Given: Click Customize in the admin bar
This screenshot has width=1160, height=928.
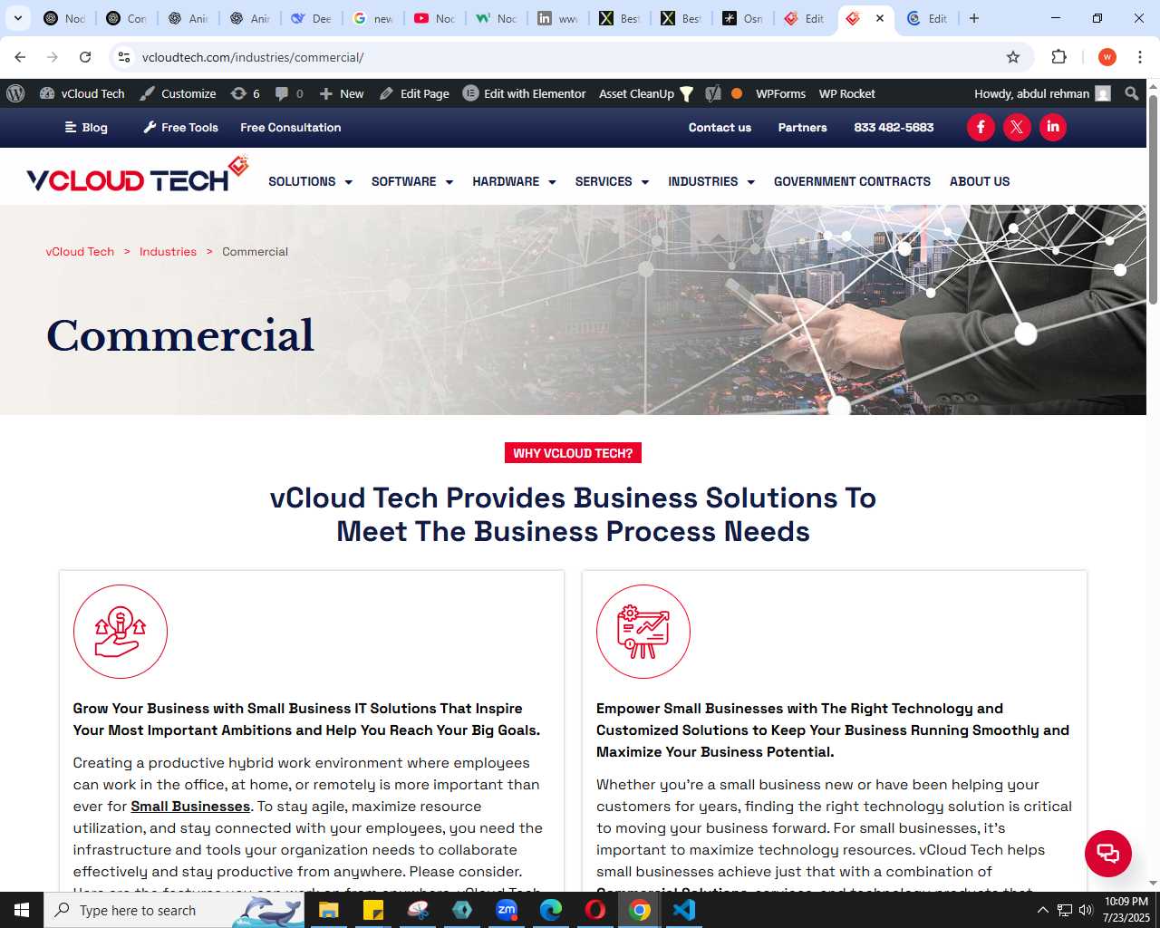Looking at the screenshot, I should coord(178,93).
